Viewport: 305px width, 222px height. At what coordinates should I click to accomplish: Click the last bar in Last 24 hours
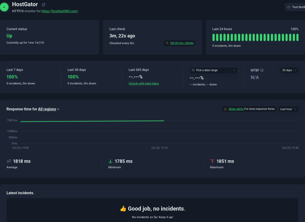pos(297,37)
